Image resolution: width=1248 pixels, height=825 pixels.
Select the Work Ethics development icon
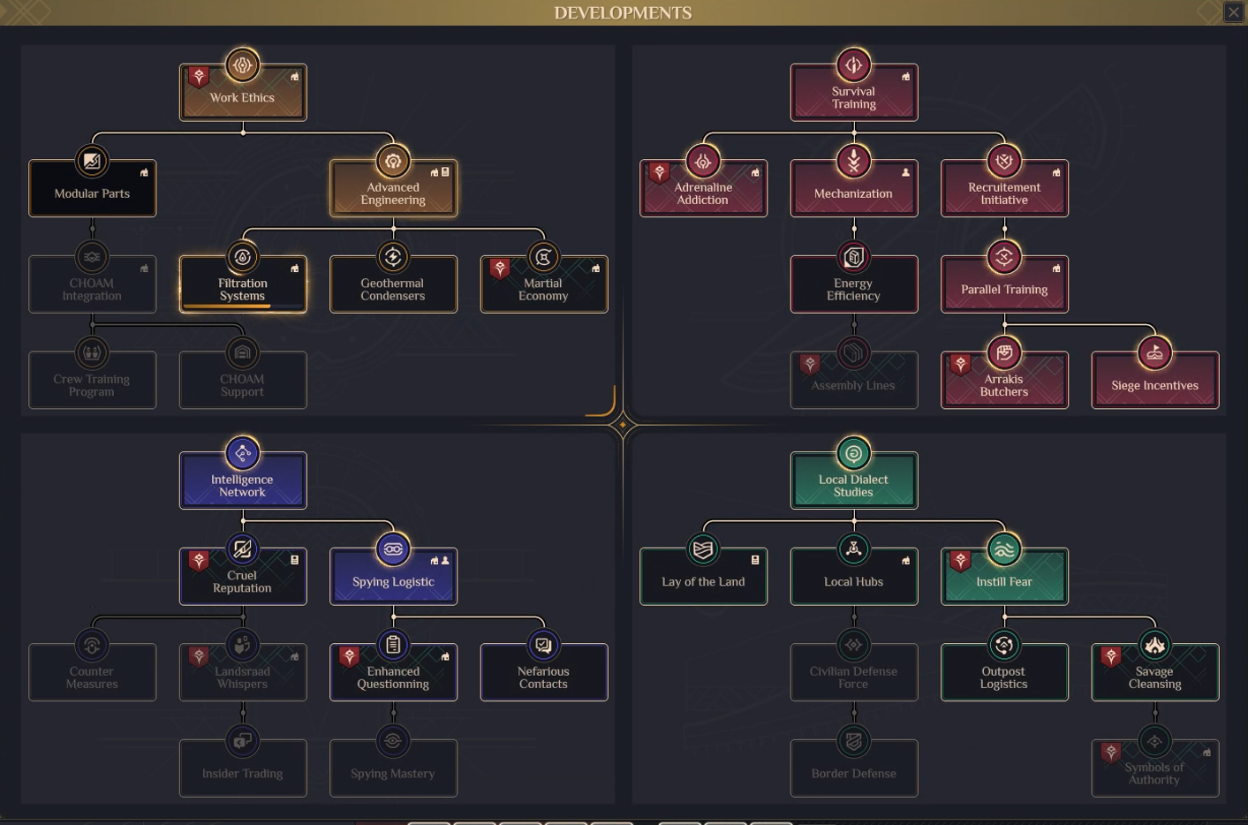(242, 64)
